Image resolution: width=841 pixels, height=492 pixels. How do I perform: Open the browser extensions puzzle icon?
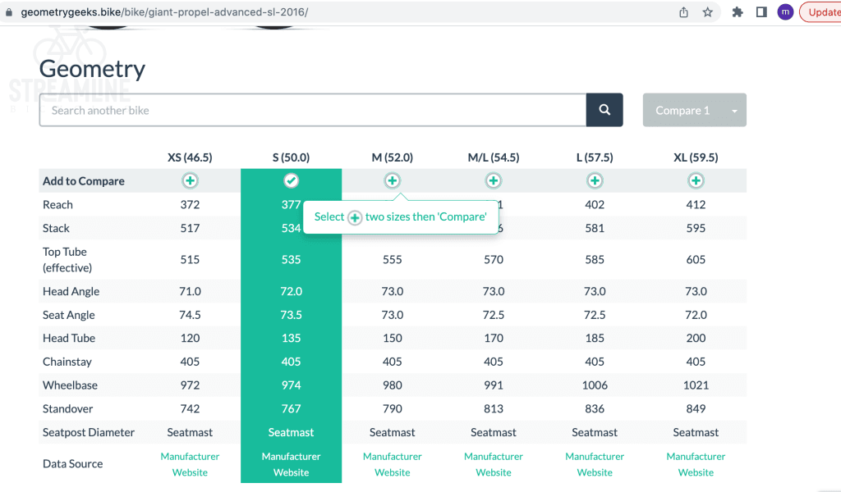[738, 12]
